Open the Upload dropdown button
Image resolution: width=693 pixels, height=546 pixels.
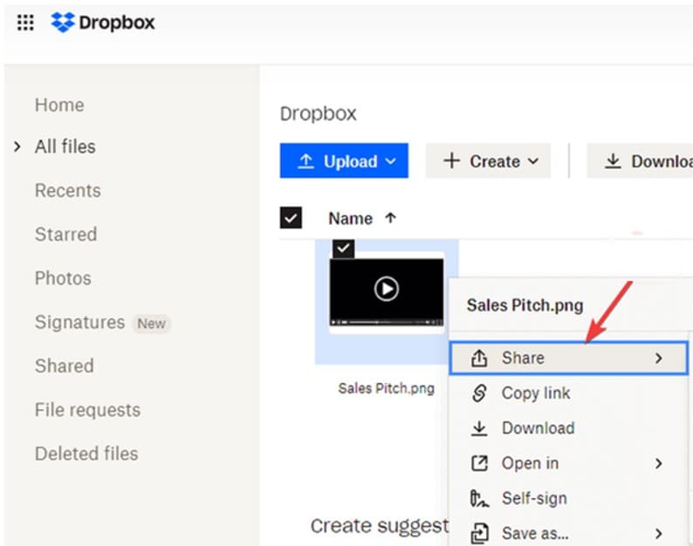coord(344,161)
